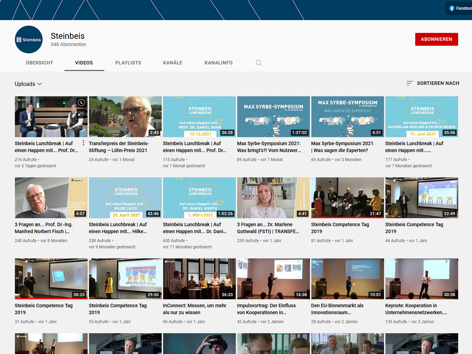Play the 10:01 EU-Binnenmarkt thumbnail

pyautogui.click(x=348, y=279)
